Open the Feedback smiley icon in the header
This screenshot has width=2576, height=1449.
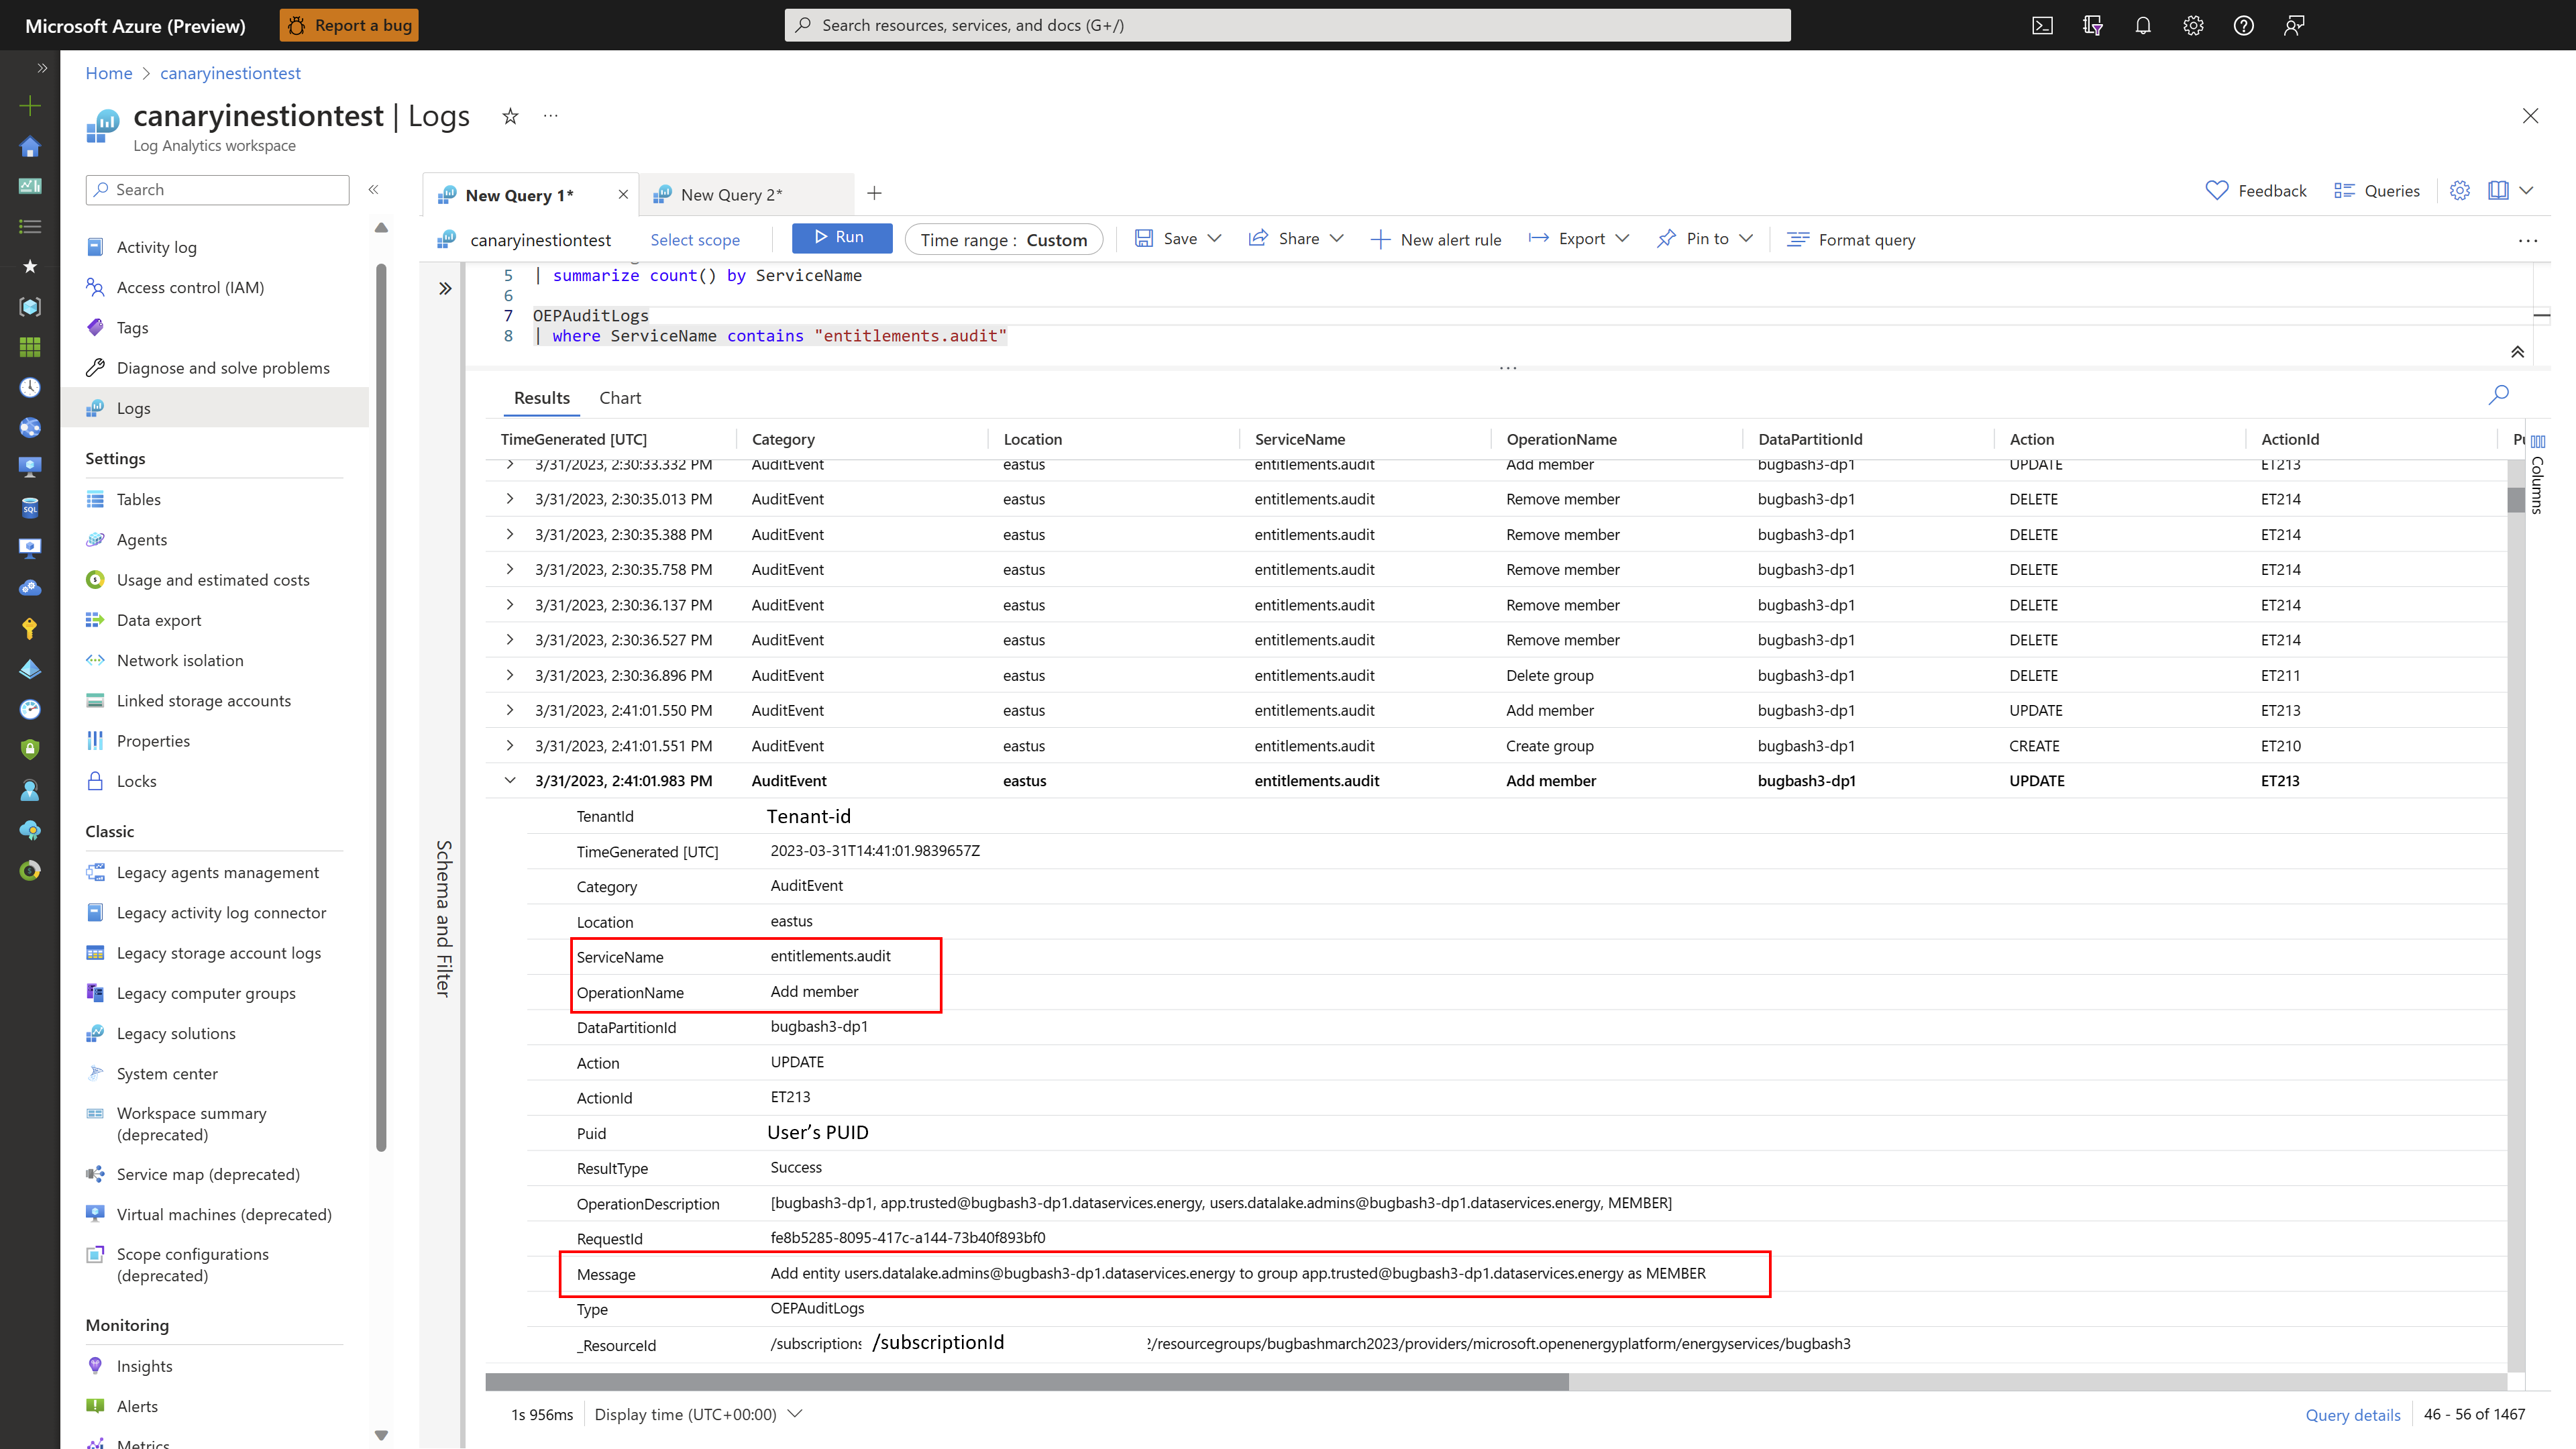pyautogui.click(x=2294, y=25)
